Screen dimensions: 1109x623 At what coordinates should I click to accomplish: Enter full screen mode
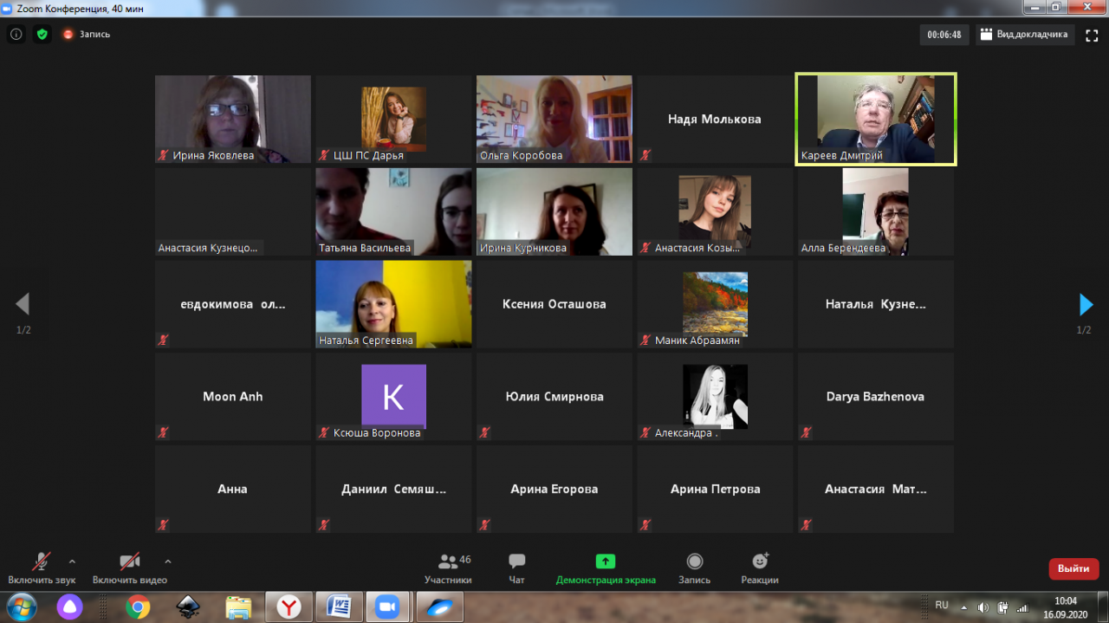tap(1093, 35)
